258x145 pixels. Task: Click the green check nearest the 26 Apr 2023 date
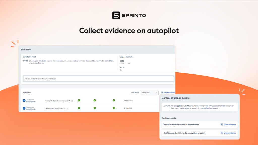point(114,100)
